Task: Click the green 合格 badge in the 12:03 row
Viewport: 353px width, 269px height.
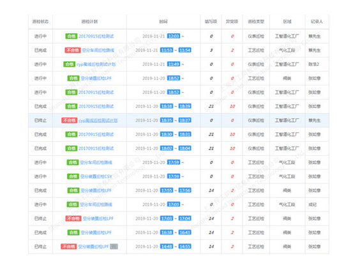Action: pos(71,36)
